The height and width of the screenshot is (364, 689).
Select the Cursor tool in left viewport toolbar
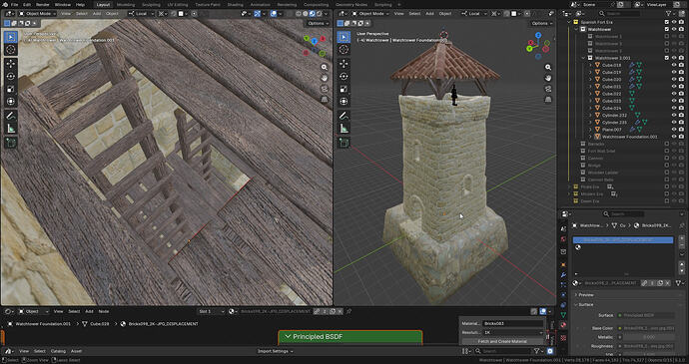11,49
